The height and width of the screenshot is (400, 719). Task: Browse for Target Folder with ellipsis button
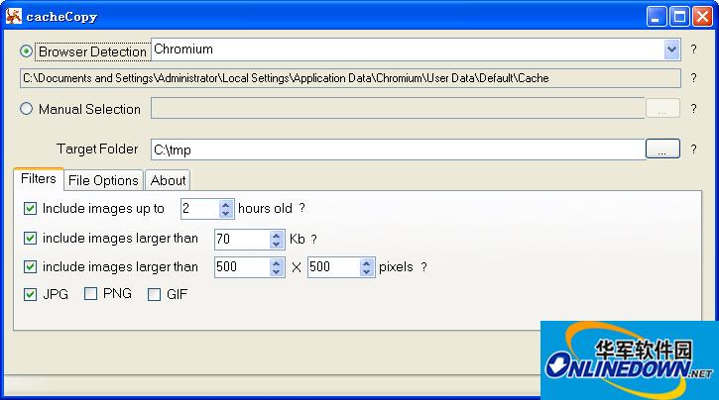point(662,149)
